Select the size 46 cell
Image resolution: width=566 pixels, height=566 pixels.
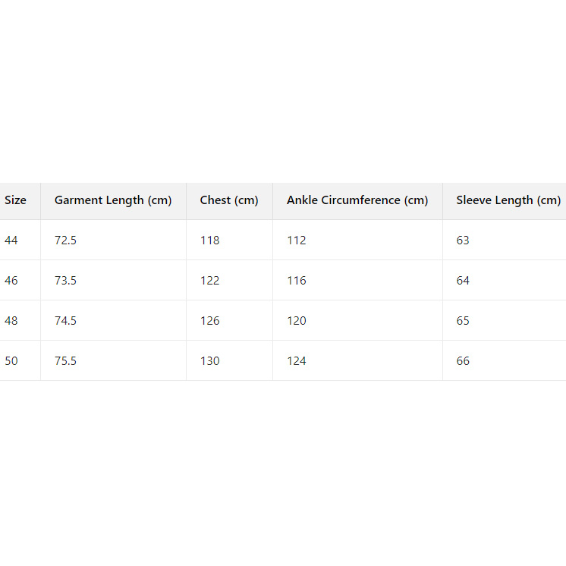pos(11,281)
